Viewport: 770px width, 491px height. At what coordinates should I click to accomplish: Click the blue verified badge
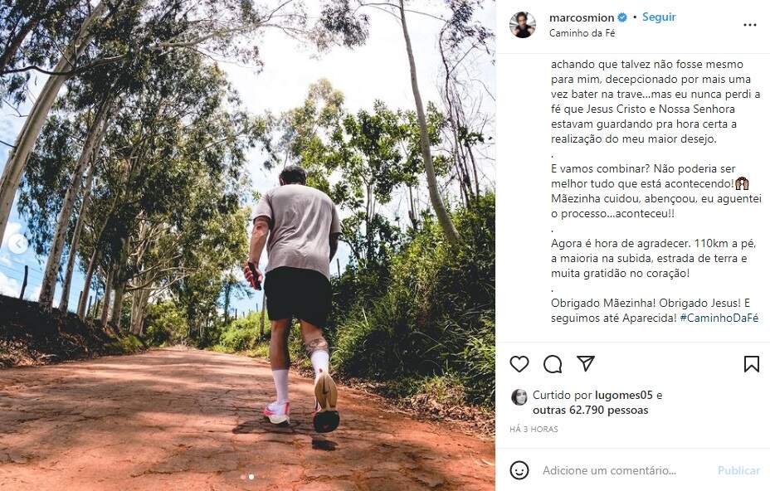[622, 17]
